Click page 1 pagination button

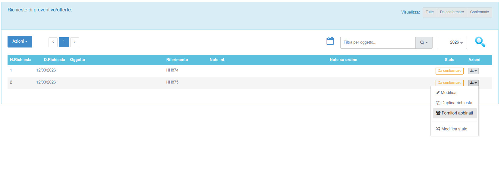pos(64,42)
